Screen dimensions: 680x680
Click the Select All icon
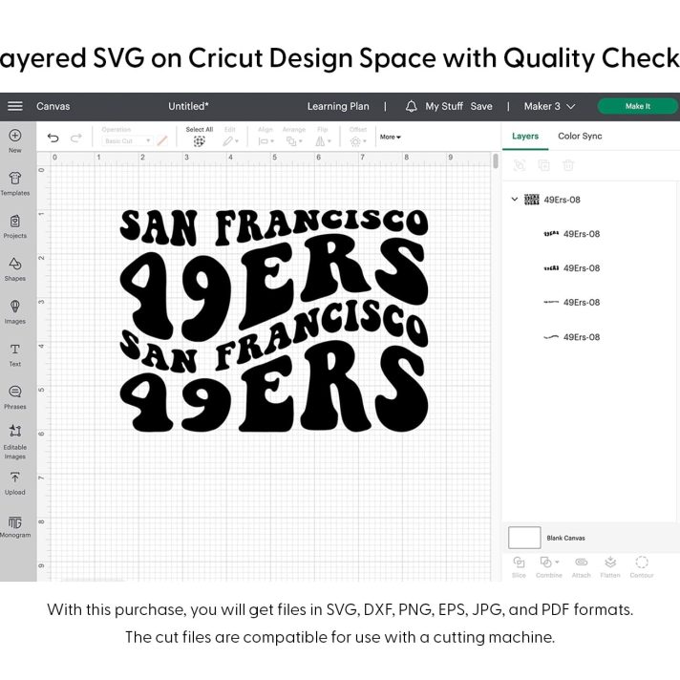(199, 141)
